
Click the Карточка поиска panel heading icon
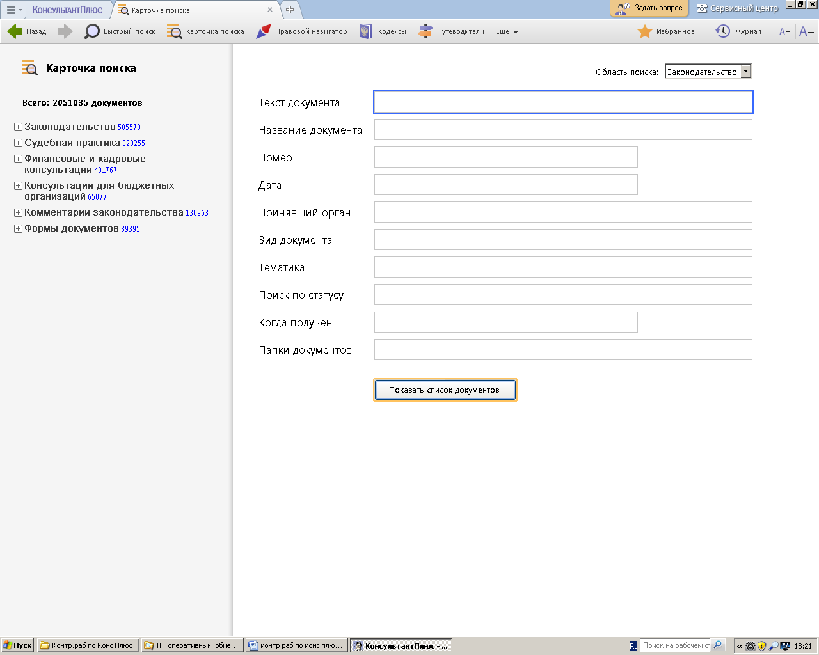(30, 68)
